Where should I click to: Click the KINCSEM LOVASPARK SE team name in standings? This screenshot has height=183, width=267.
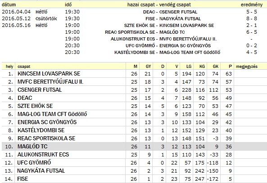pos(49,74)
